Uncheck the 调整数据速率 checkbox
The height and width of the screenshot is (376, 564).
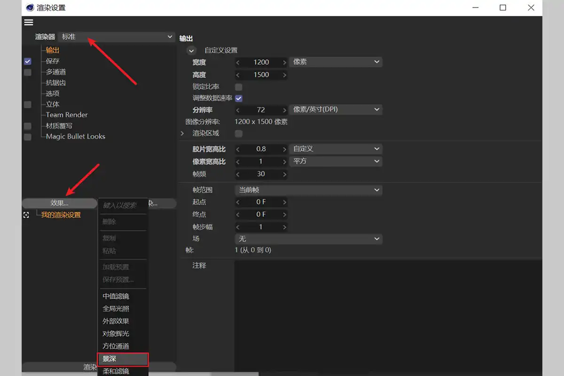click(238, 98)
